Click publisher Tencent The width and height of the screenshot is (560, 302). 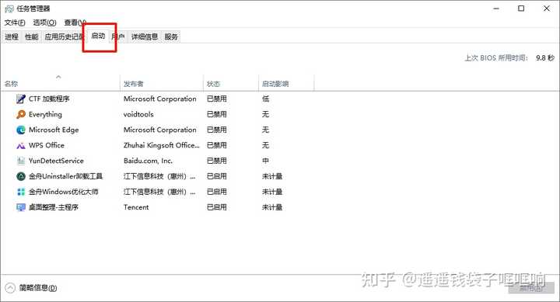click(136, 207)
